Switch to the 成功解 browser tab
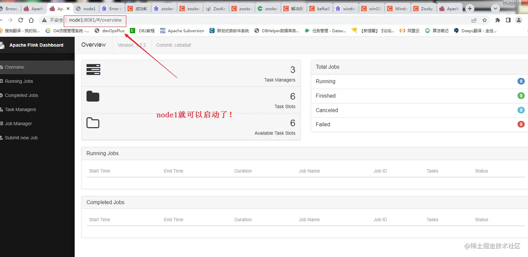 pos(138,9)
